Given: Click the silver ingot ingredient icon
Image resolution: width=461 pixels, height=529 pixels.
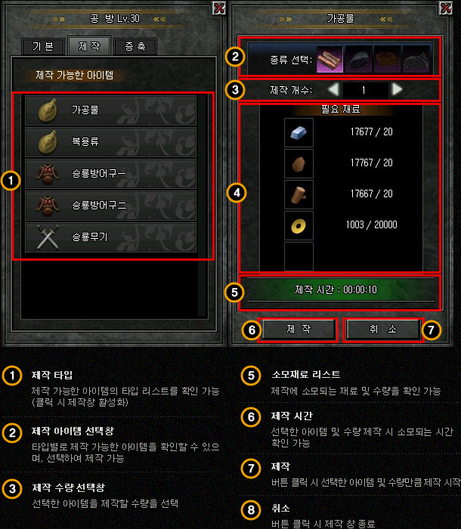Looking at the screenshot, I should tap(299, 132).
